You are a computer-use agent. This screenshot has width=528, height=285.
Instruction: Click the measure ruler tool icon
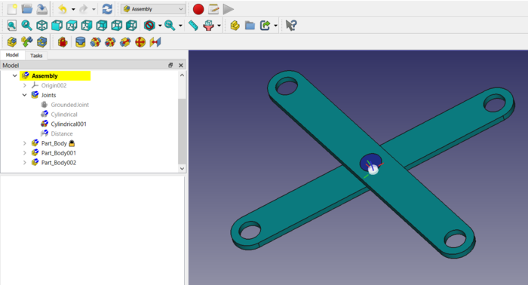pos(193,26)
